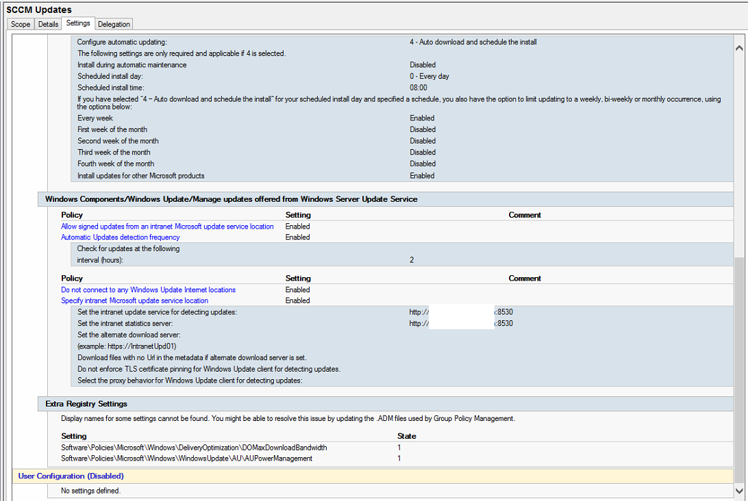Screen dimensions: 748x501
Task: Select 'Set the alternate download server:' text
Action: [129, 335]
